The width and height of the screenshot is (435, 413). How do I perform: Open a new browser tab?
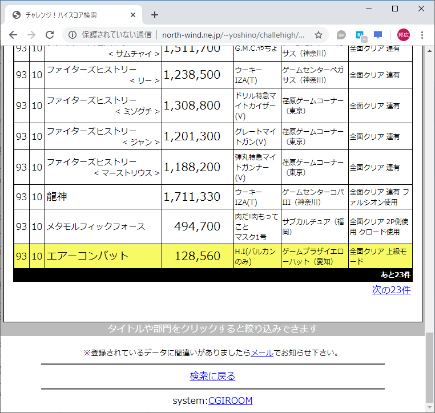155,15
